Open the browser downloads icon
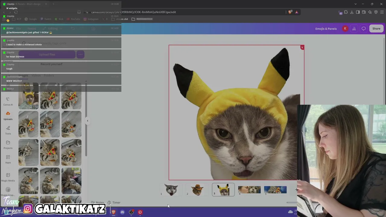386x217 pixels. [x=352, y=12]
